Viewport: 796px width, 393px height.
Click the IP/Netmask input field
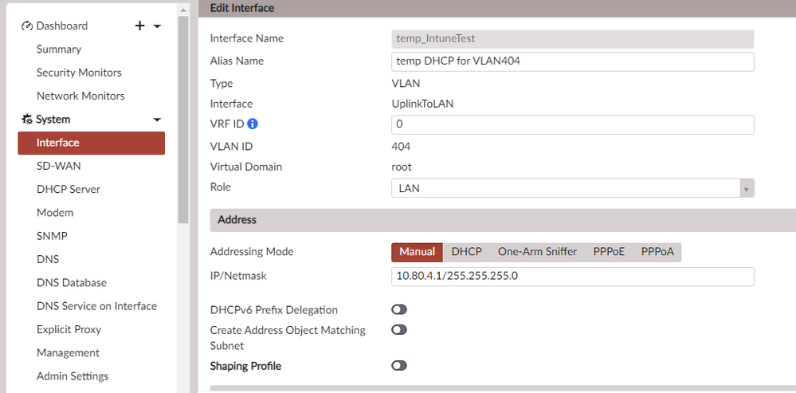[572, 277]
